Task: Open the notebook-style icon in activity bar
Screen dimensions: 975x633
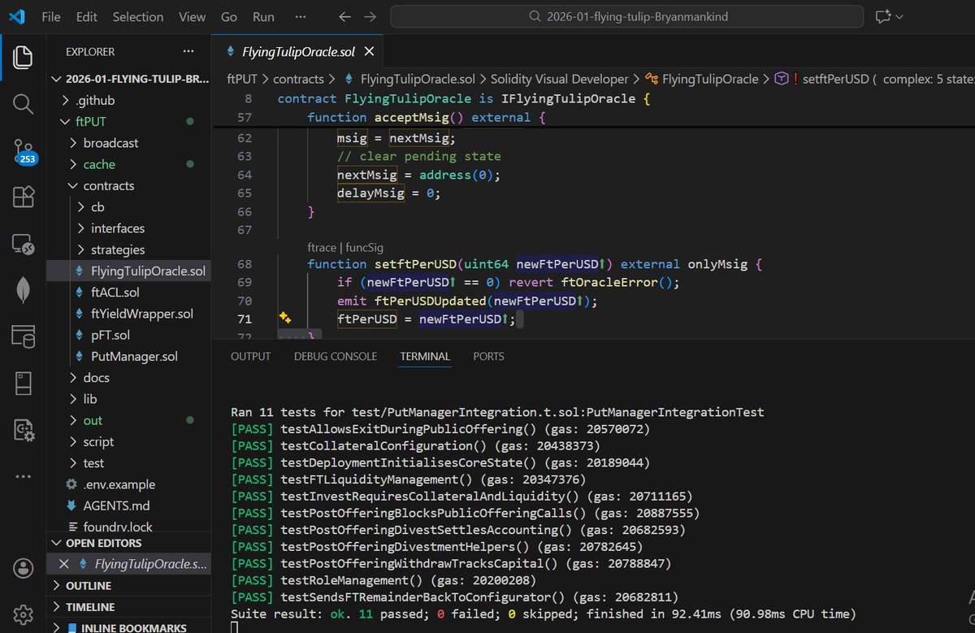Action: pyautogui.click(x=23, y=382)
